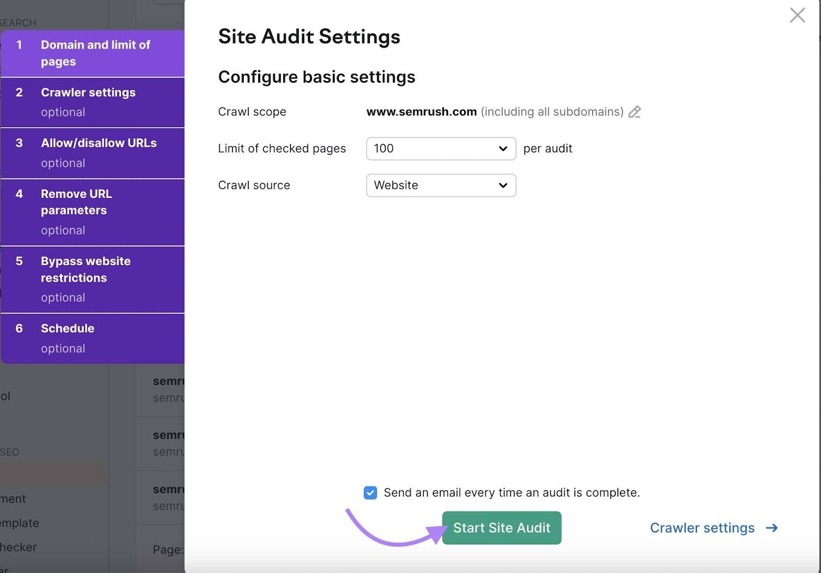Uncheck the email notification checkbox
The height and width of the screenshot is (573, 821).
tap(370, 492)
